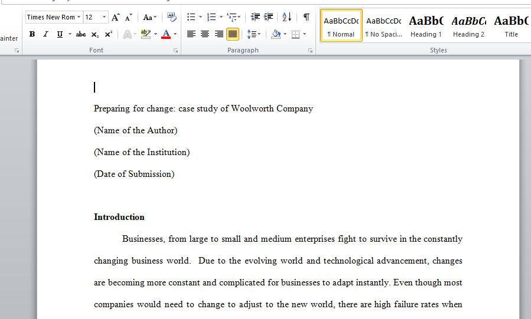The image size is (531, 319).
Task: Click in the document title line
Action: pyautogui.click(x=203, y=108)
